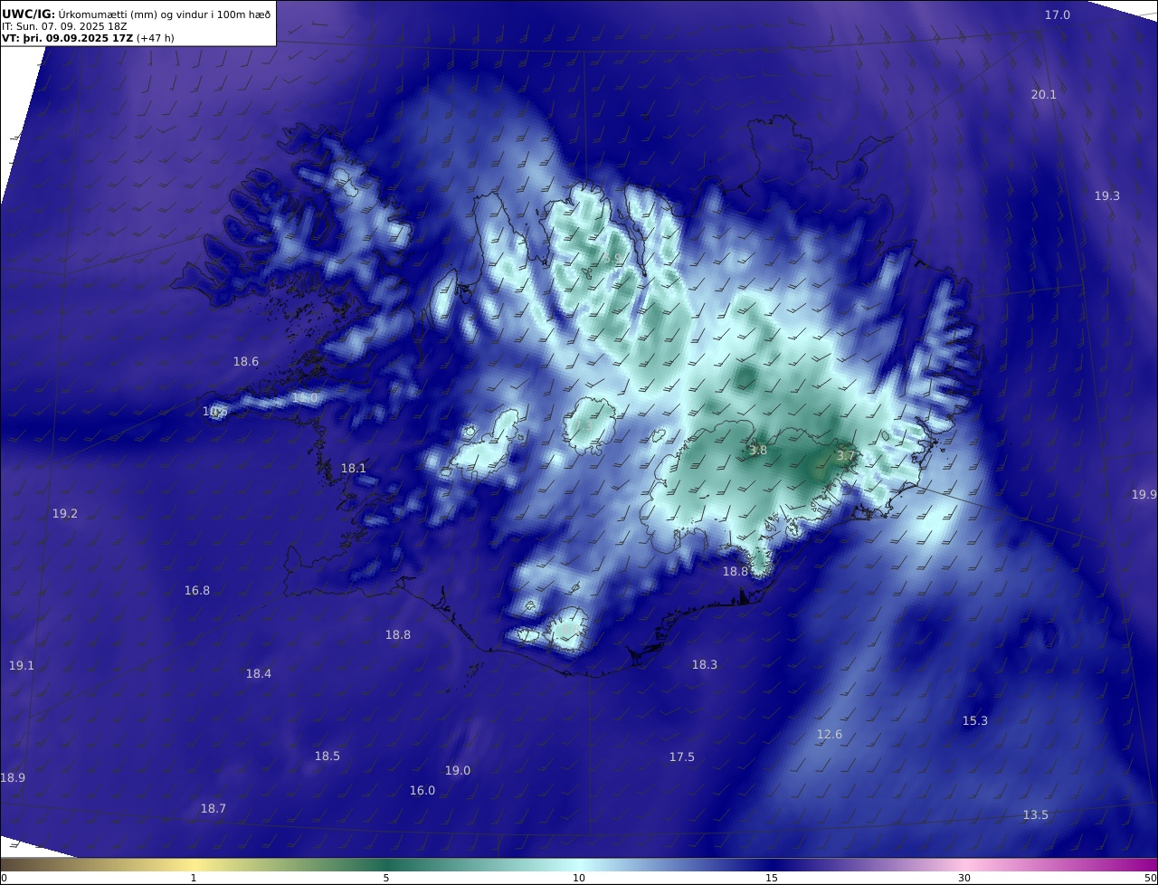Select the 16.8 value label

tap(196, 591)
